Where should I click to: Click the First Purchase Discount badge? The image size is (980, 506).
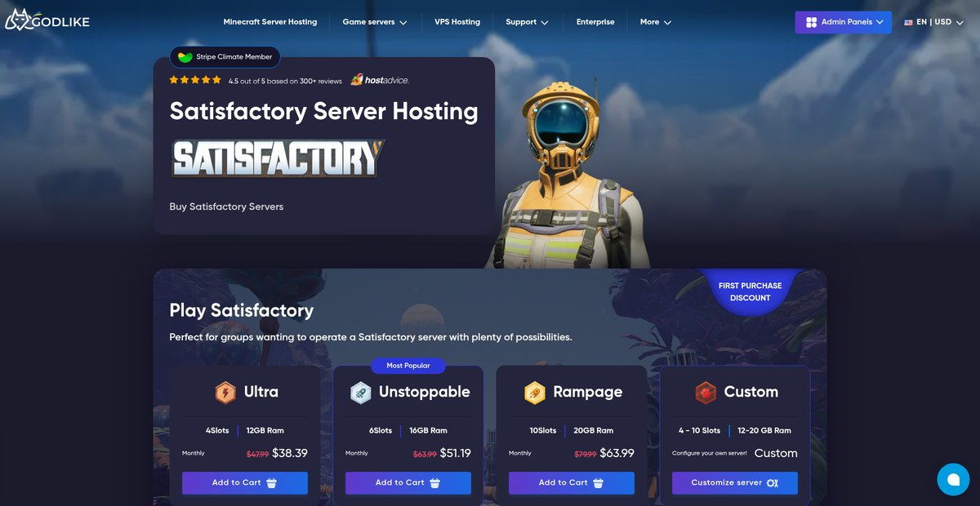750,291
